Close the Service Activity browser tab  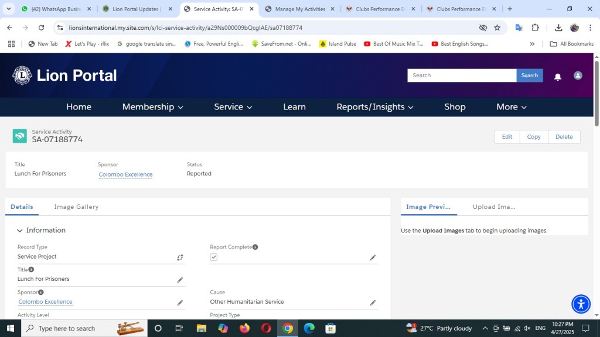[251, 9]
